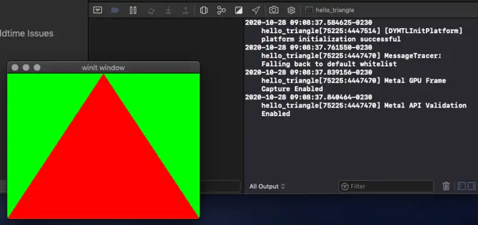The image size is (478, 225).
Task: Close the winit window
Action: pyautogui.click(x=15, y=67)
